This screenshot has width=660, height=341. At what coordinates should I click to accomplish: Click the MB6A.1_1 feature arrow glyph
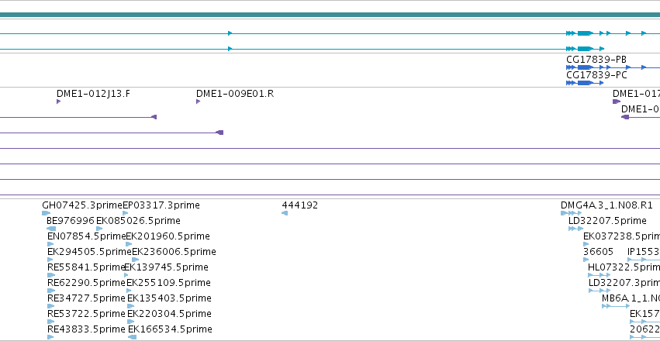[616, 306]
